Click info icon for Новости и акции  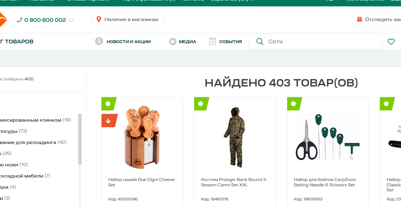[x=99, y=41]
